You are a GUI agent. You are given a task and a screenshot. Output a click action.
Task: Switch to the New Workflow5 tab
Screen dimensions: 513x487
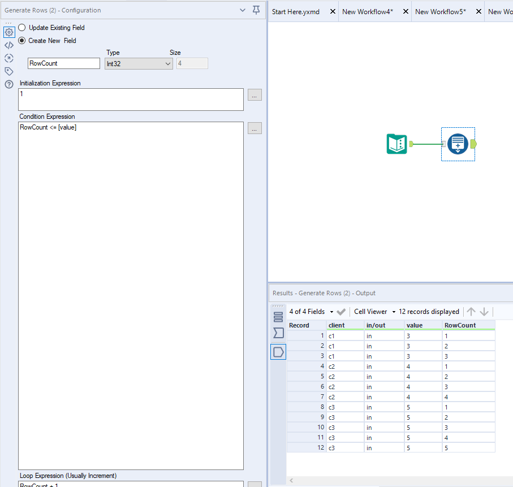pos(440,11)
